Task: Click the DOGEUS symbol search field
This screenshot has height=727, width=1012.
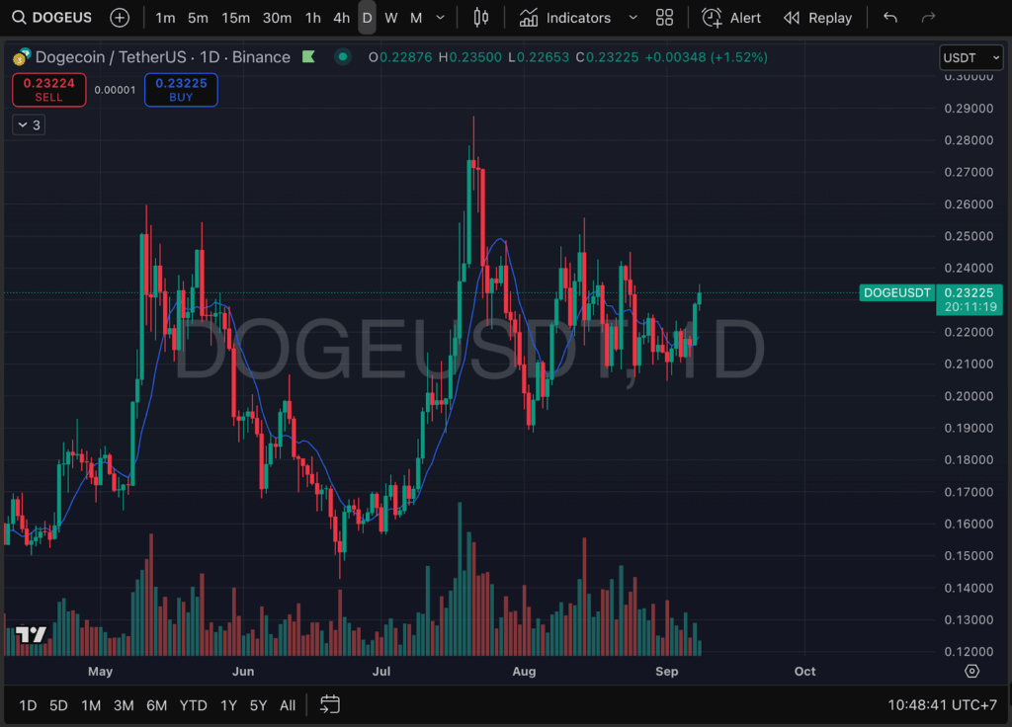Action: click(54, 18)
